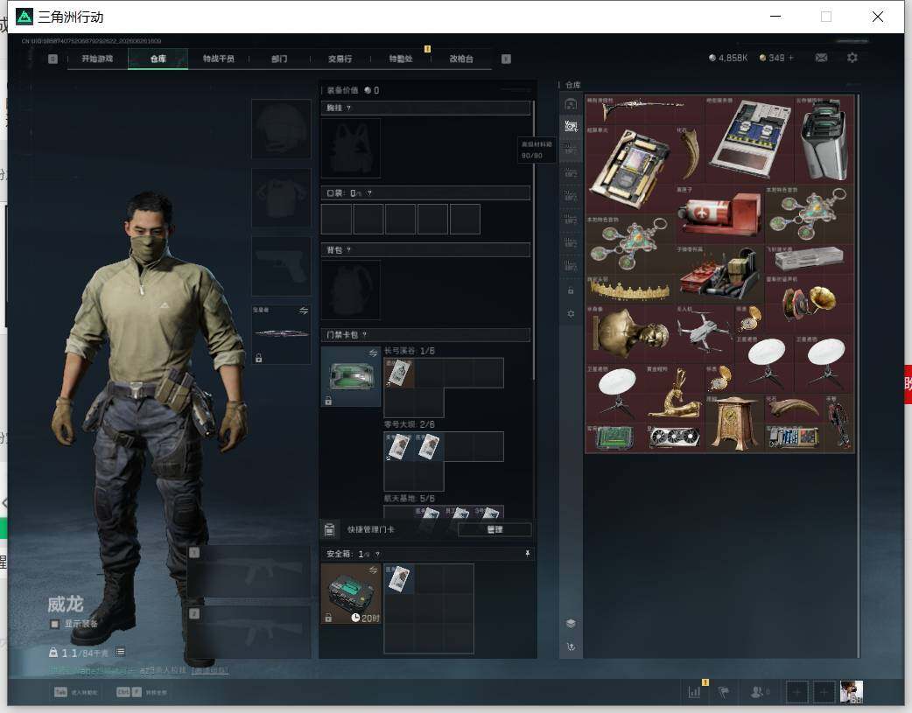Select the helmet equipment slot
The image size is (912, 713).
tap(281, 129)
